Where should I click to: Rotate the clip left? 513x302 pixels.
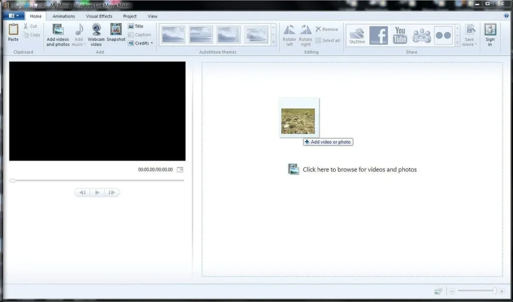click(x=289, y=35)
